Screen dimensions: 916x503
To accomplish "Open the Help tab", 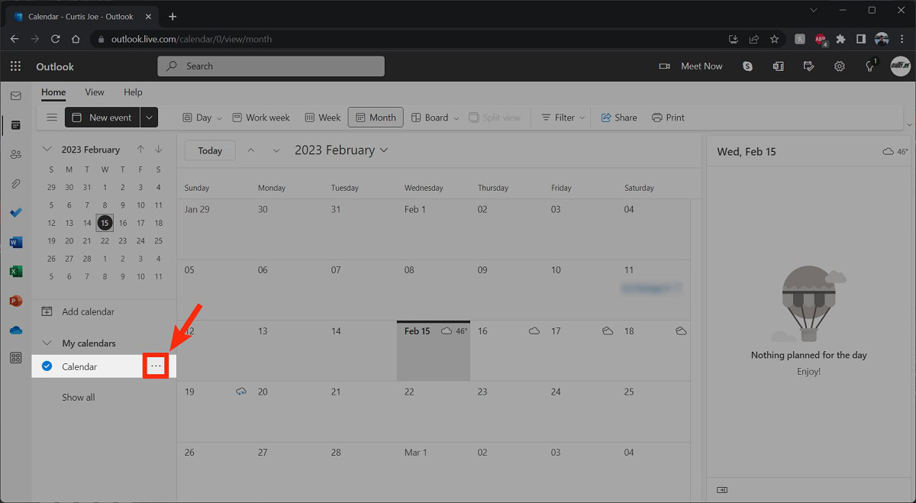I will 133,92.
